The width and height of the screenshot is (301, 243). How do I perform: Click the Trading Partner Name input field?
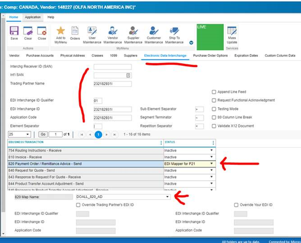(x=112, y=83)
